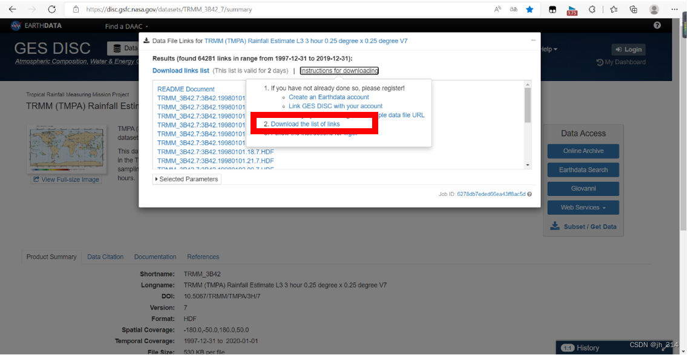Open Create an Earthdata account link
Screen dimensions: 688x355
click(329, 97)
